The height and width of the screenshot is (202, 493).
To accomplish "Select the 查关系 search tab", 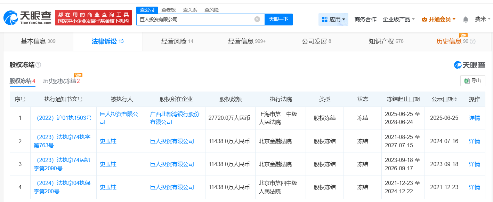I will 190,10.
